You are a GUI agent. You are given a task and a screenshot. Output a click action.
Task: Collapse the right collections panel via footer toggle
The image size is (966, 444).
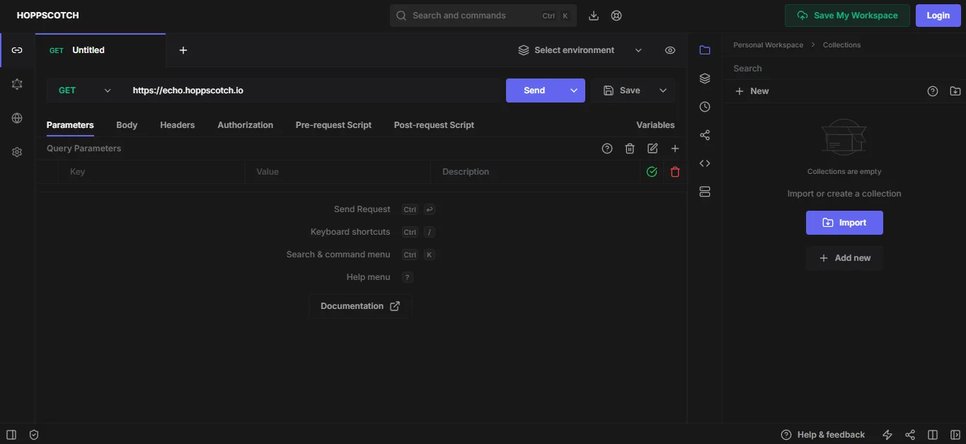pos(955,435)
